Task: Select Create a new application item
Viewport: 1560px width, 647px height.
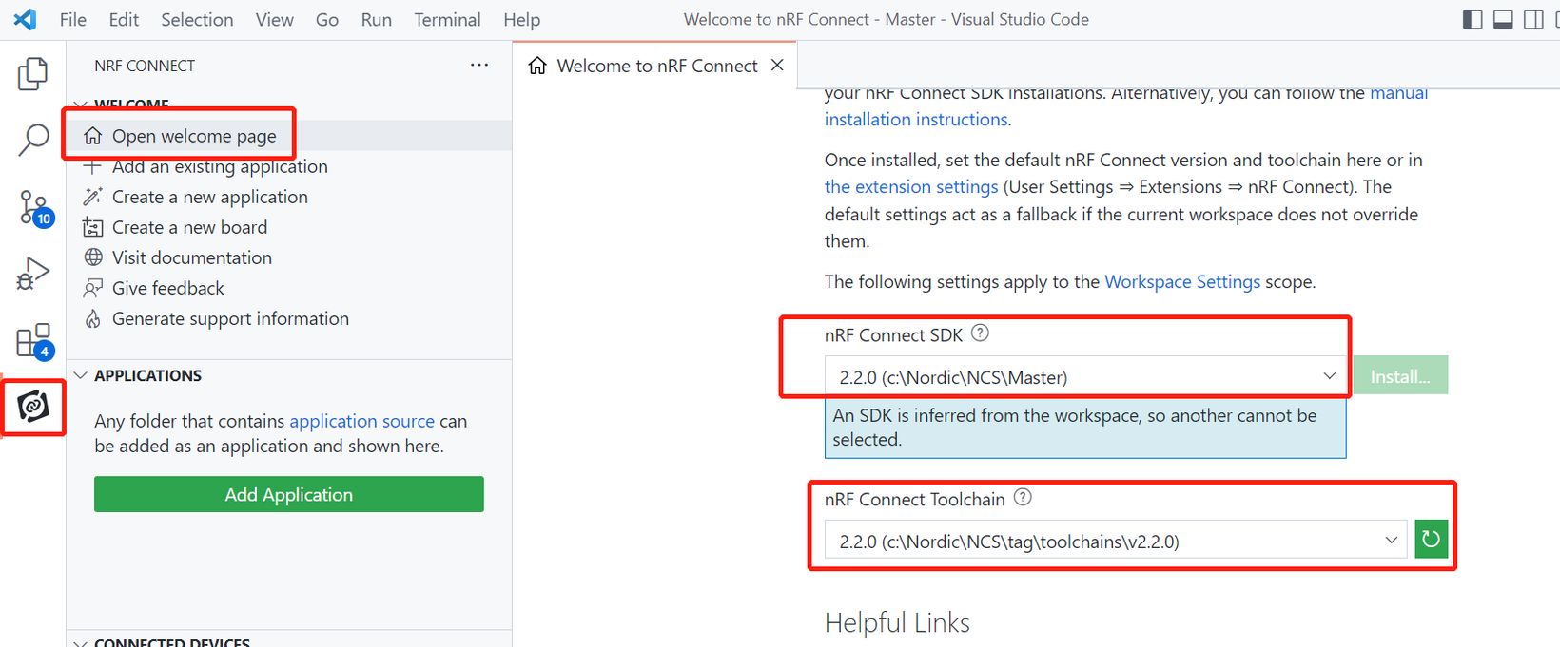Action: click(x=209, y=197)
